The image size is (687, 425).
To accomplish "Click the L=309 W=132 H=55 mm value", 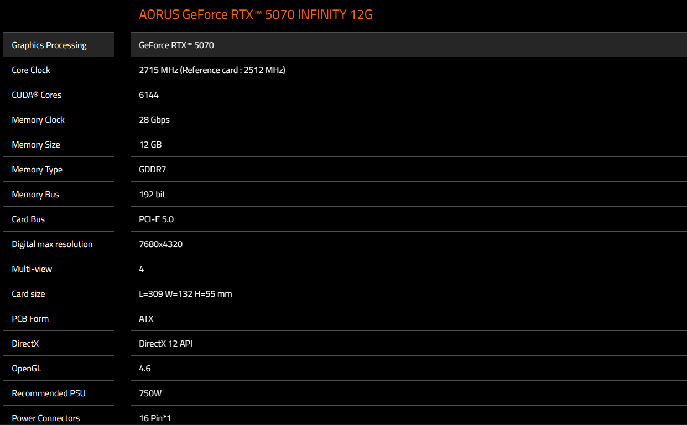I will (x=186, y=294).
